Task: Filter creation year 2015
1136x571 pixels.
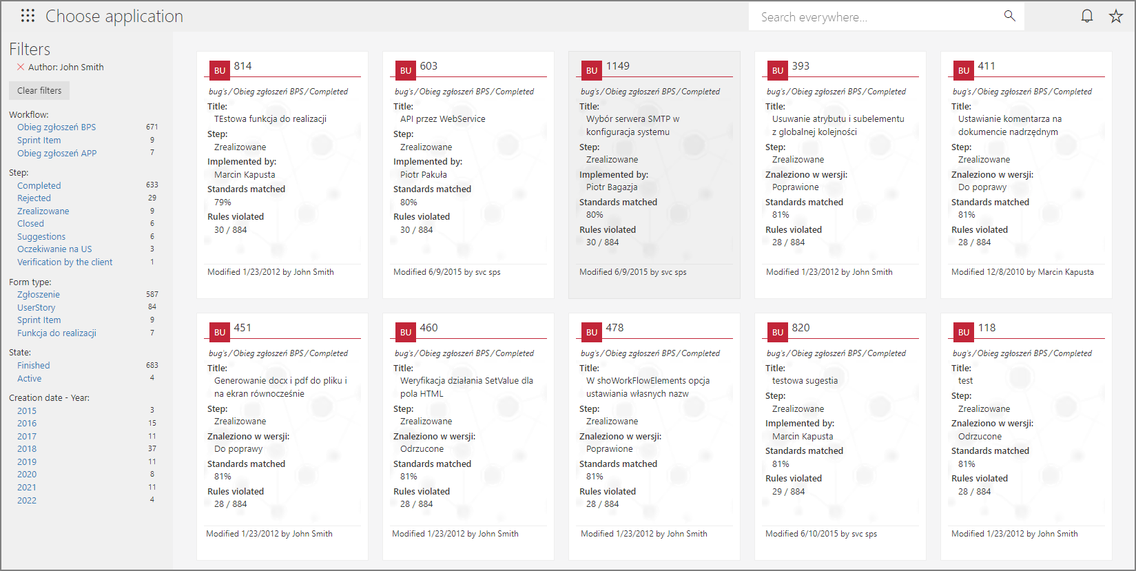Action: click(x=27, y=411)
